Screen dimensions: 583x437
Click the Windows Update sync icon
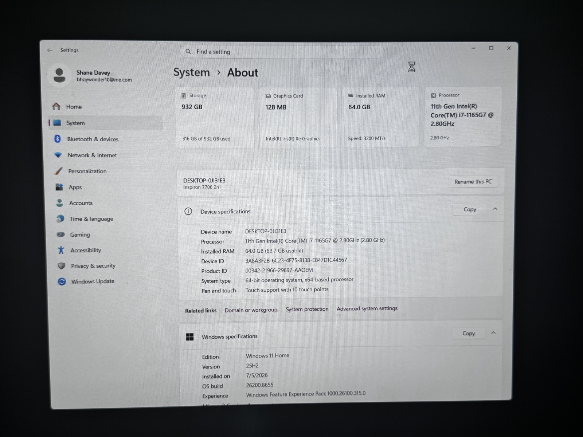coord(62,282)
